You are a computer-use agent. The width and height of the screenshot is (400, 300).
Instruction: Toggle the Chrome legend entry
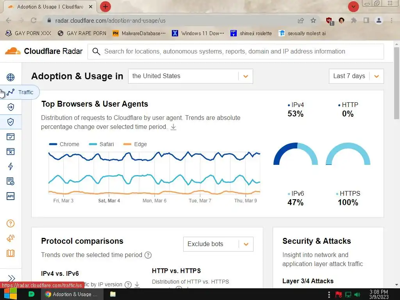64,144
